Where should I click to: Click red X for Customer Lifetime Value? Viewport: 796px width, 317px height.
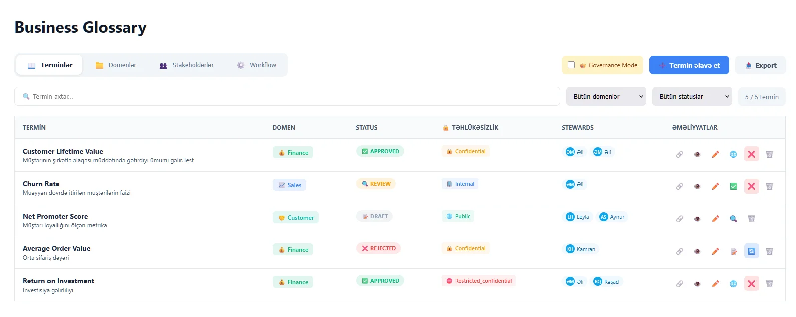tap(751, 154)
